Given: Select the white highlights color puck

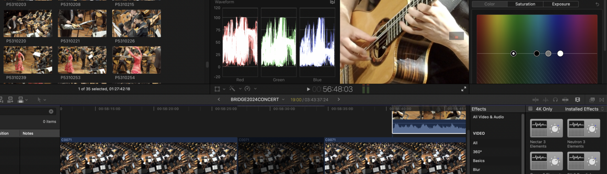Looking at the screenshot, I should point(560,53).
